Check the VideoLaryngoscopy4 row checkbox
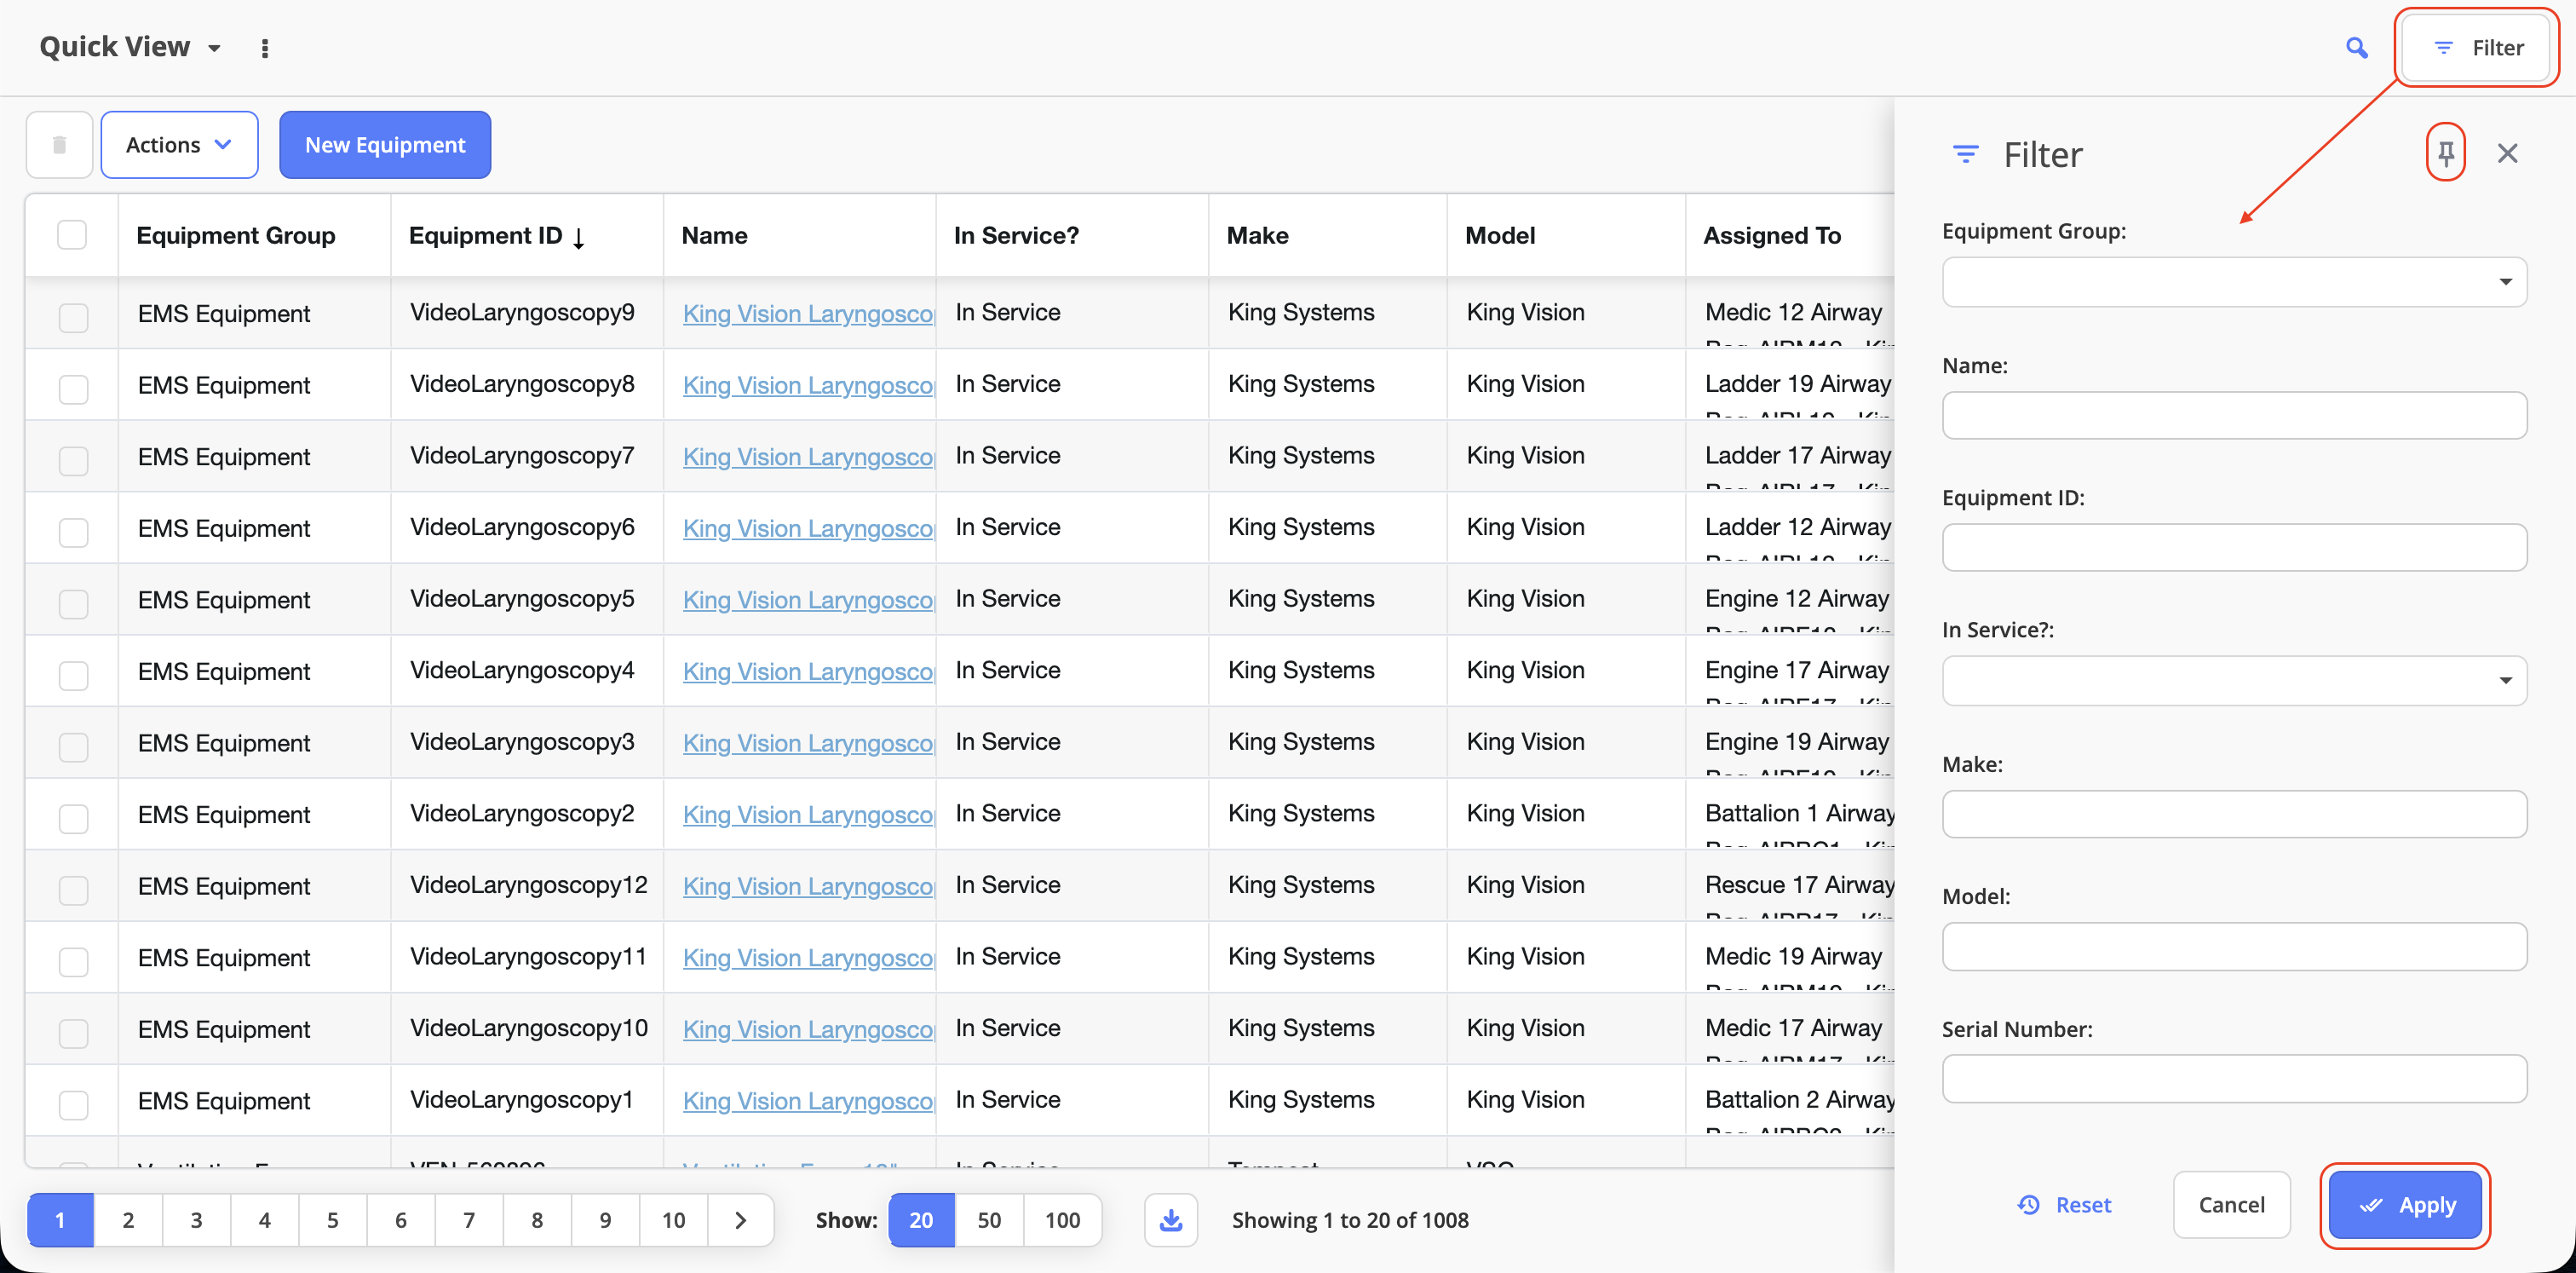 click(73, 675)
